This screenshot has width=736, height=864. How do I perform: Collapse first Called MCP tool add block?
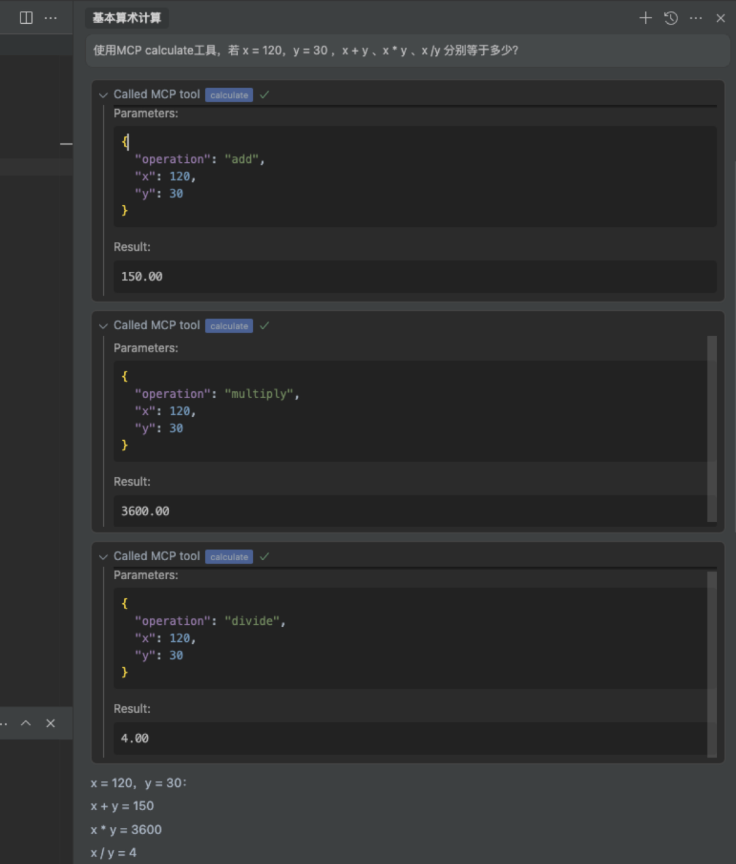click(104, 95)
